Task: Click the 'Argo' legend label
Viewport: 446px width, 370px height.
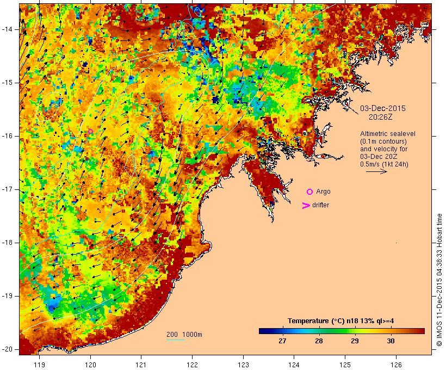Action: pyautogui.click(x=323, y=192)
